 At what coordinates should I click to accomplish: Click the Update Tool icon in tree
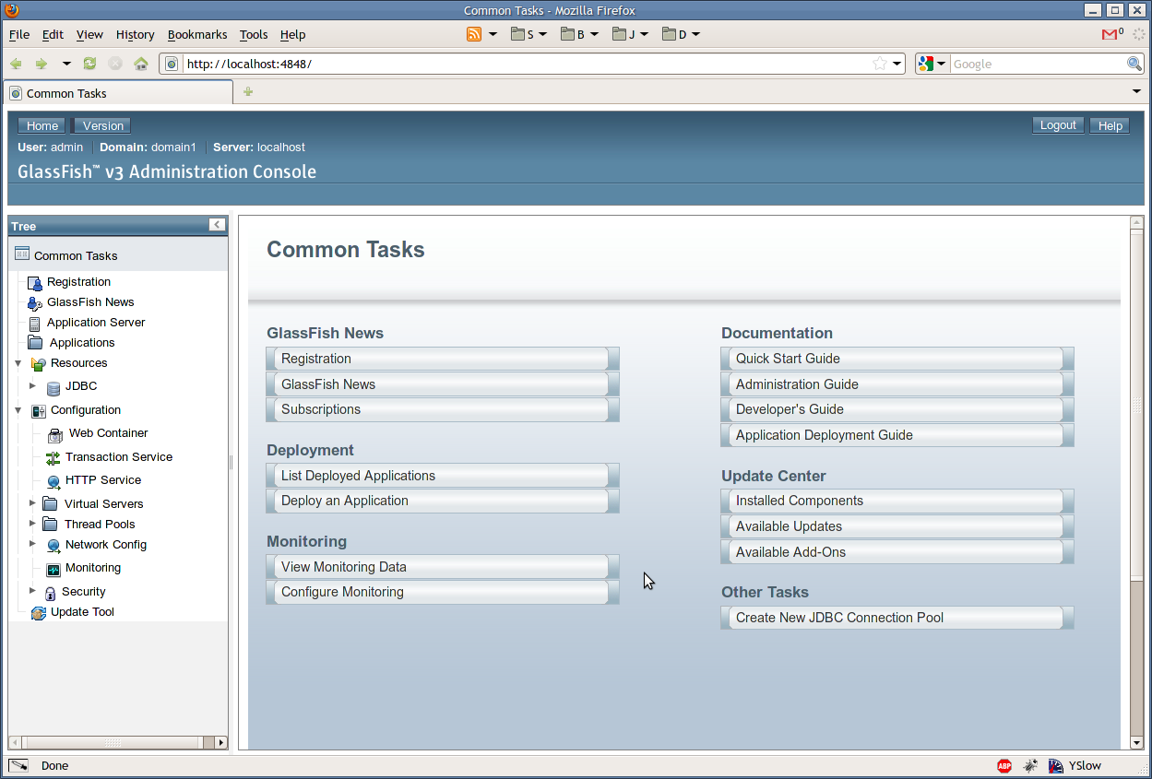(38, 613)
